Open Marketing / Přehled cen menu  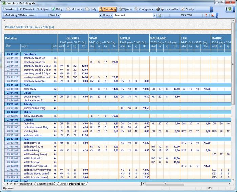20,15
